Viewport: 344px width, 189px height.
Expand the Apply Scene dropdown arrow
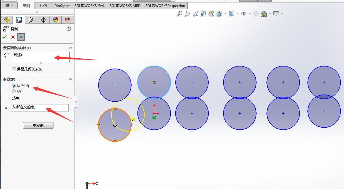[270, 14]
